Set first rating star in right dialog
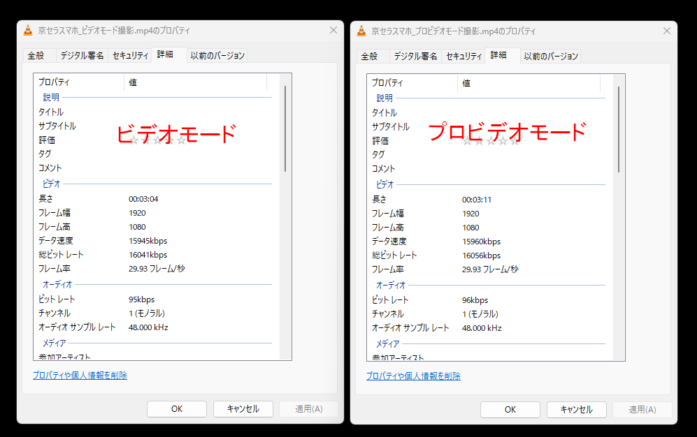 (x=468, y=141)
